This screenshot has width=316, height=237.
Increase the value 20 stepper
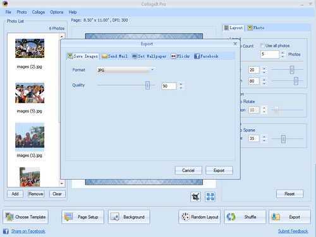264,68
